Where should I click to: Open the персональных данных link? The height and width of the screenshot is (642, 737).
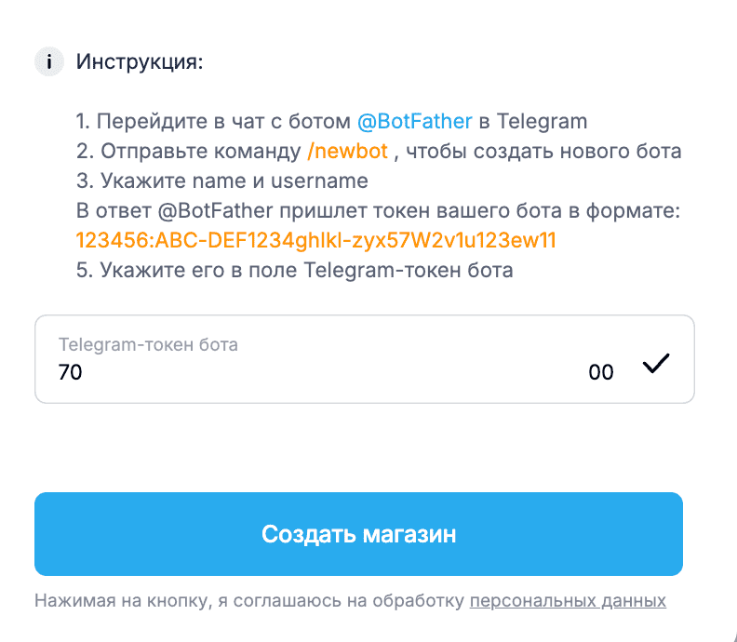coord(568,601)
